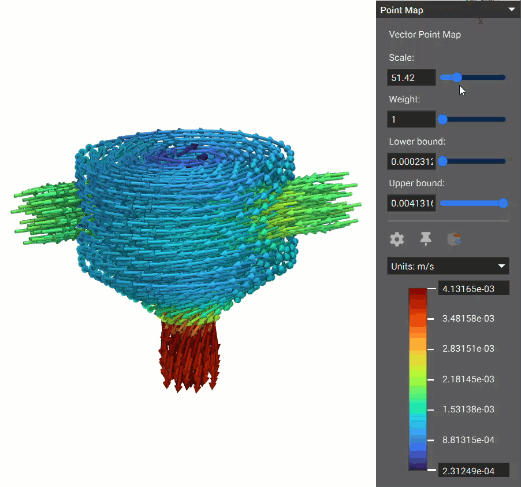Click the Scale slider handle

click(457, 78)
